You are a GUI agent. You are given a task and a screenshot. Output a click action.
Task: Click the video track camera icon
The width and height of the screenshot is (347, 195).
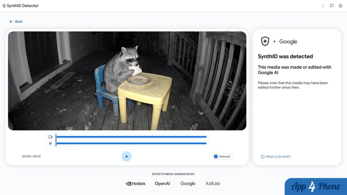click(x=50, y=137)
